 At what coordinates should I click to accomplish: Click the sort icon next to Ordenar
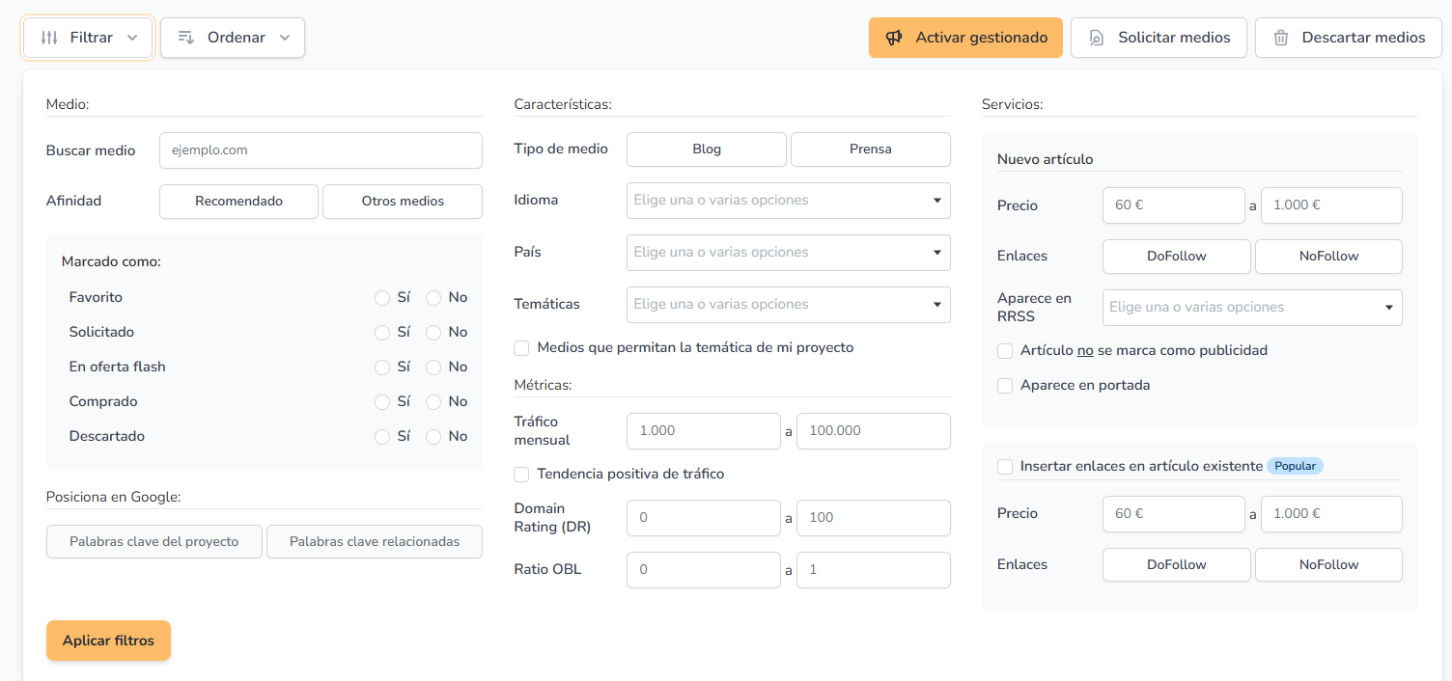pyautogui.click(x=186, y=38)
